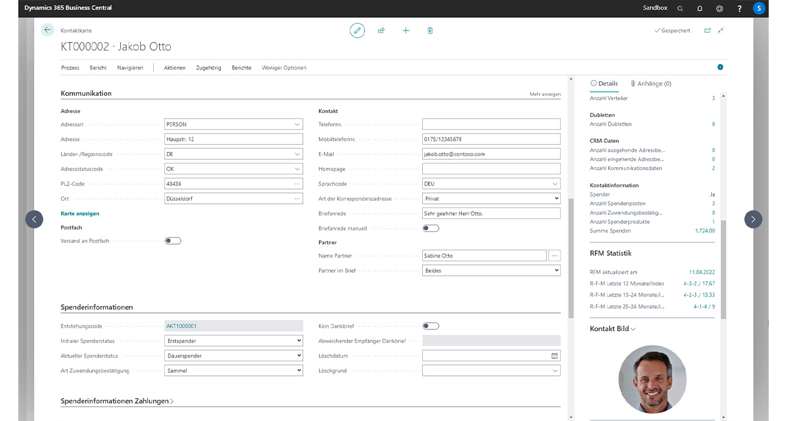Open the page in a new window icon
The height and width of the screenshot is (421, 787).
click(708, 30)
